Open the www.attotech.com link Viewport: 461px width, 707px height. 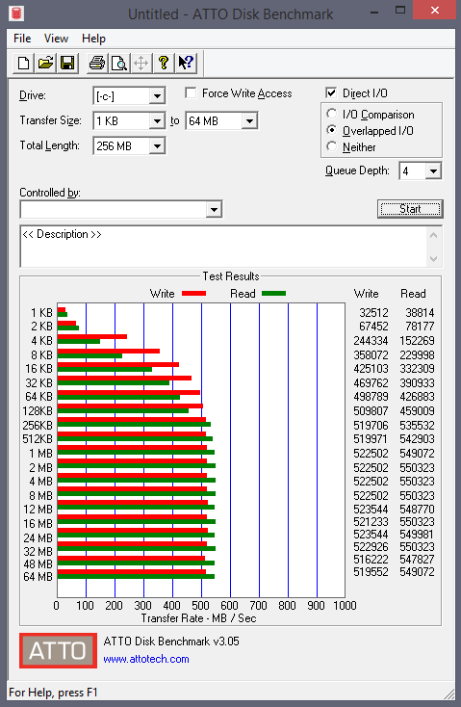pyautogui.click(x=146, y=659)
